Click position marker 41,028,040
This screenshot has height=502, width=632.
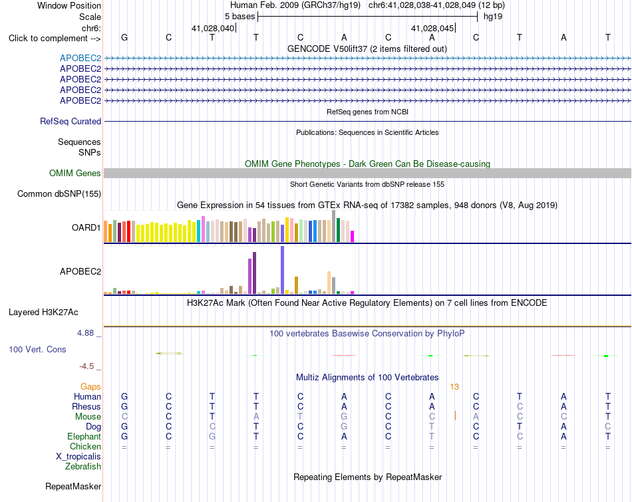click(213, 28)
